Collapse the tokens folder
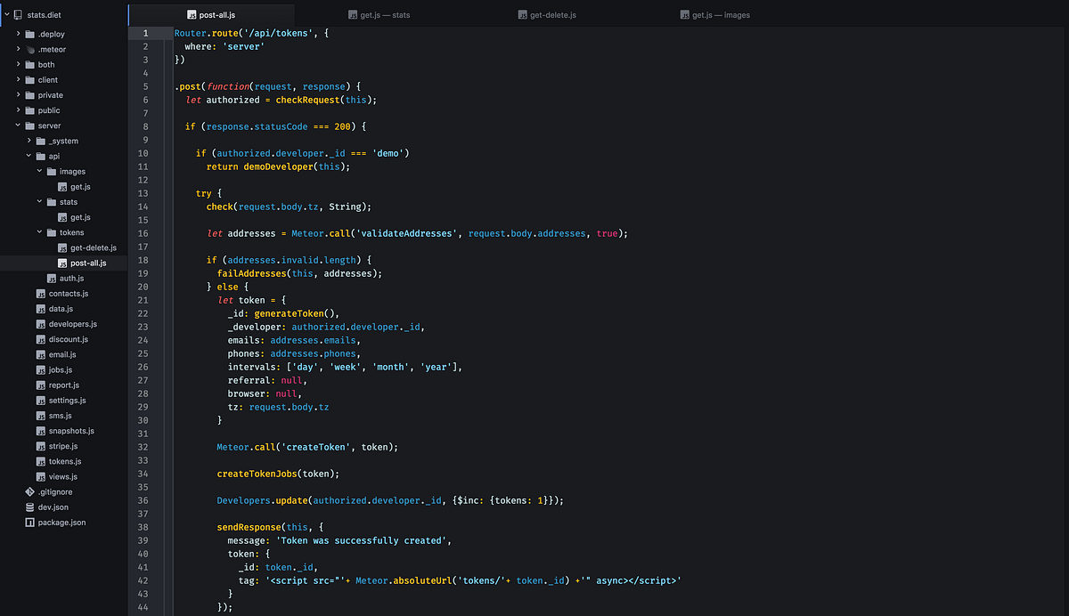 40,232
